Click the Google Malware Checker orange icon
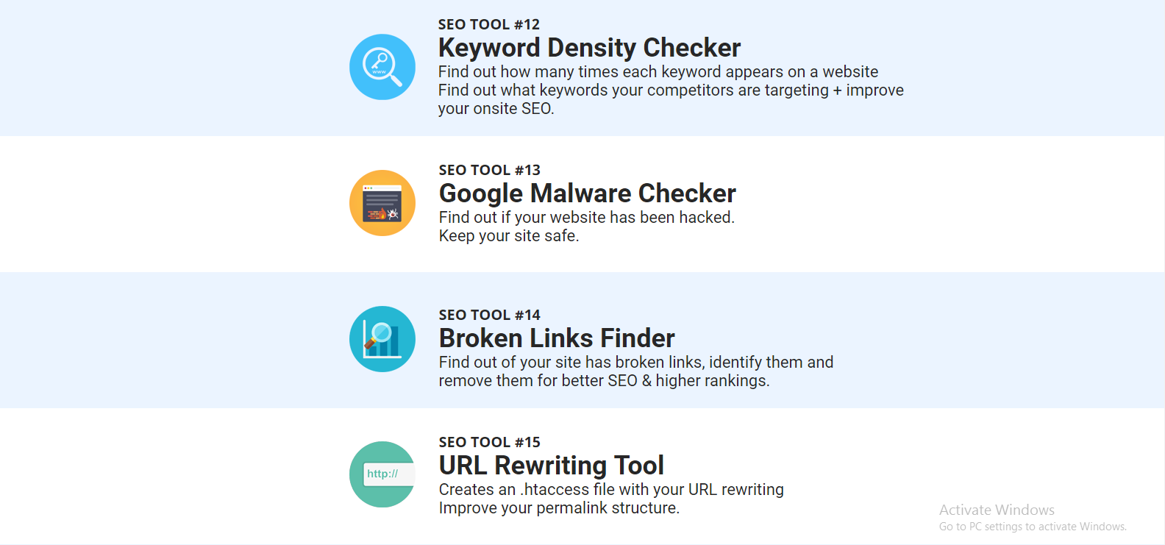The width and height of the screenshot is (1165, 545). pyautogui.click(x=382, y=203)
